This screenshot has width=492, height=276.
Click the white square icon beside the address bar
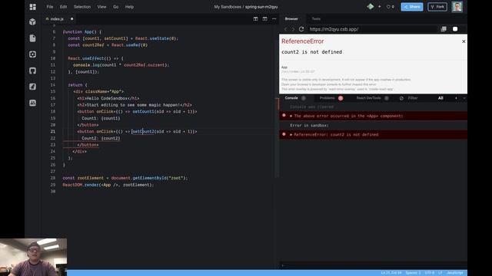pyautogui.click(x=455, y=29)
